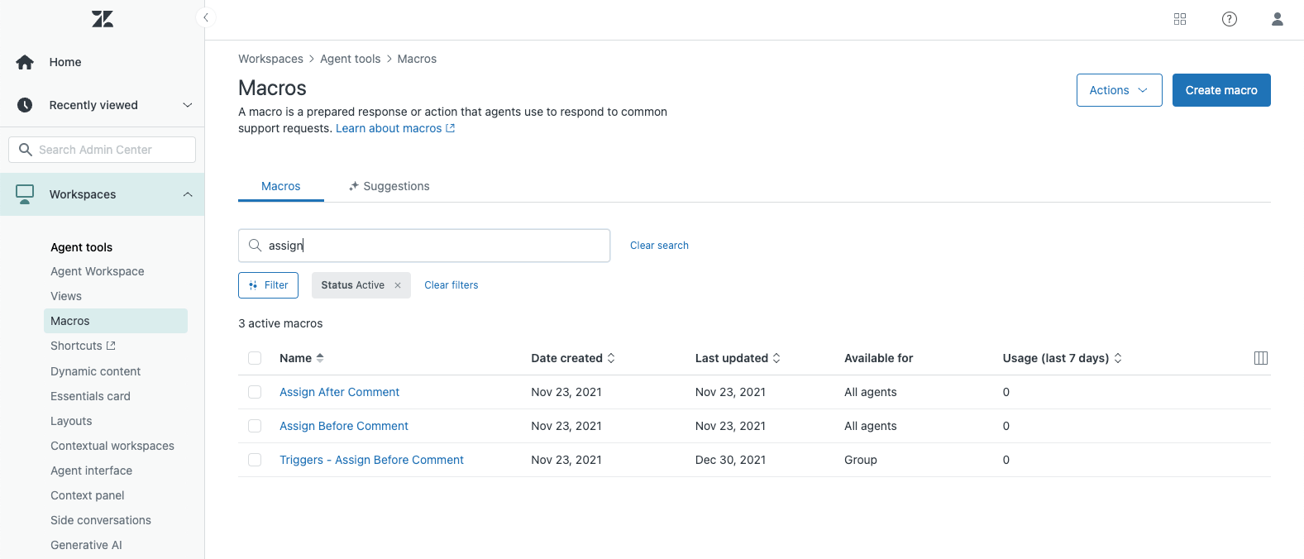
Task: Open the Zendesk products grid icon
Action: (x=1180, y=19)
